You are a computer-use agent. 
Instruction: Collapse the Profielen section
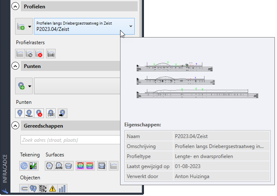15,7
